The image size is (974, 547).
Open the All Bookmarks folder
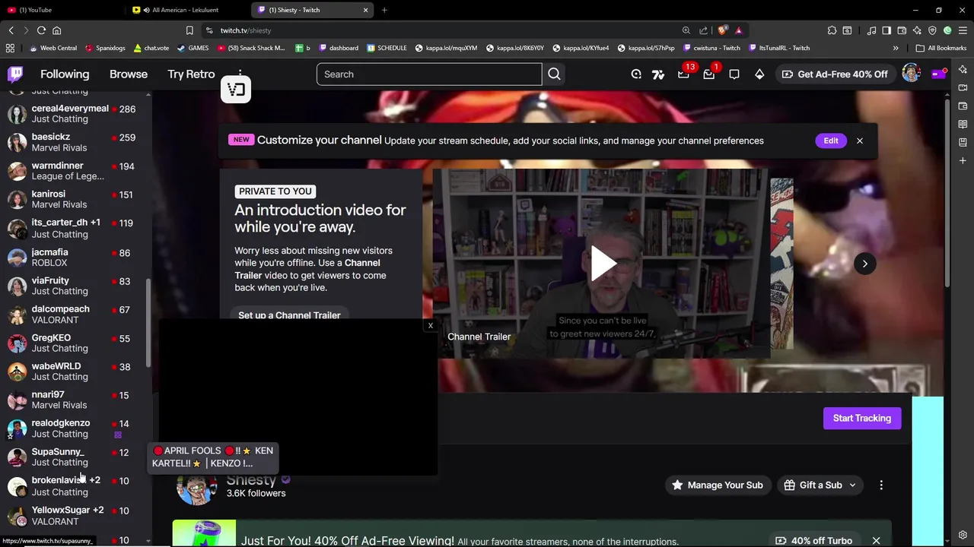click(941, 48)
